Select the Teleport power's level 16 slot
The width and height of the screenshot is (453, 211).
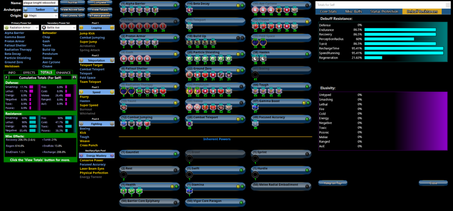point(189,26)
